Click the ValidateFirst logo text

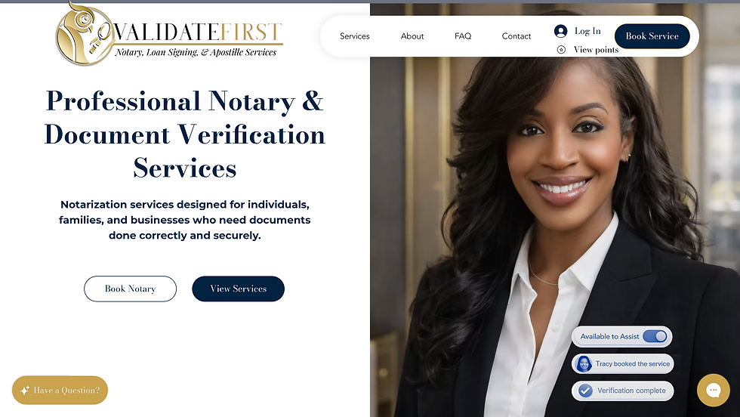click(197, 32)
